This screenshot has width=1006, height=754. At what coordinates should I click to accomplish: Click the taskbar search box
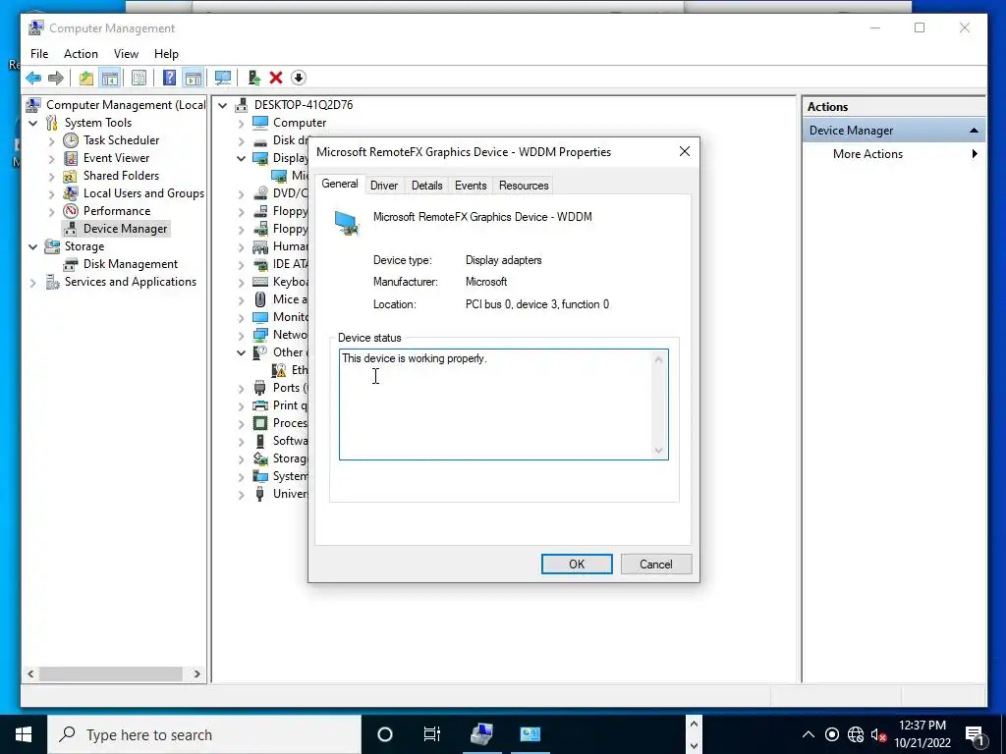tap(204, 734)
